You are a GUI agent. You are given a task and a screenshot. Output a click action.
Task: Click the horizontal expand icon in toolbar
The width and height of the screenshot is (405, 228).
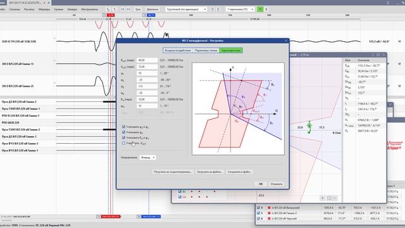123,9
